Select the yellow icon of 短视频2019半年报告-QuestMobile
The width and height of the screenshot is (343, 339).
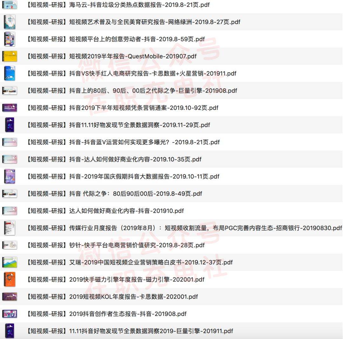[10, 56]
